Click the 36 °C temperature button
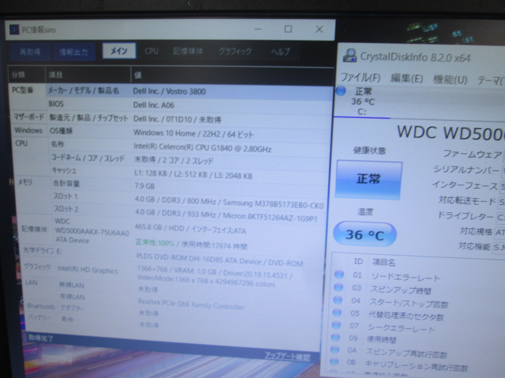The height and width of the screenshot is (378, 505). [x=365, y=235]
